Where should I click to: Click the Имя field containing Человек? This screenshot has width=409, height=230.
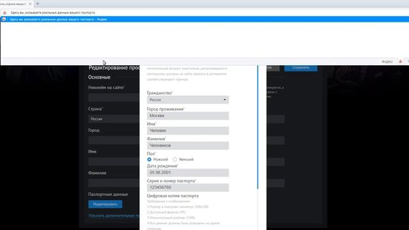[188, 130]
